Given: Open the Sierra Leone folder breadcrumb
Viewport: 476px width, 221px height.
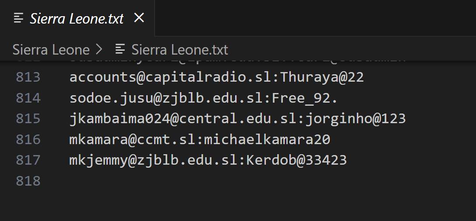Looking at the screenshot, I should [51, 49].
